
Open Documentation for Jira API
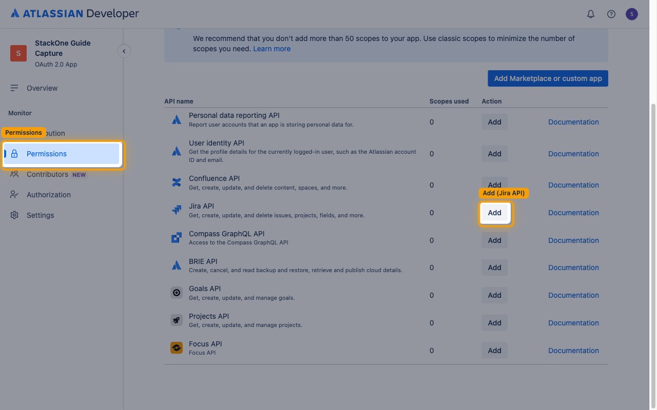coord(573,213)
